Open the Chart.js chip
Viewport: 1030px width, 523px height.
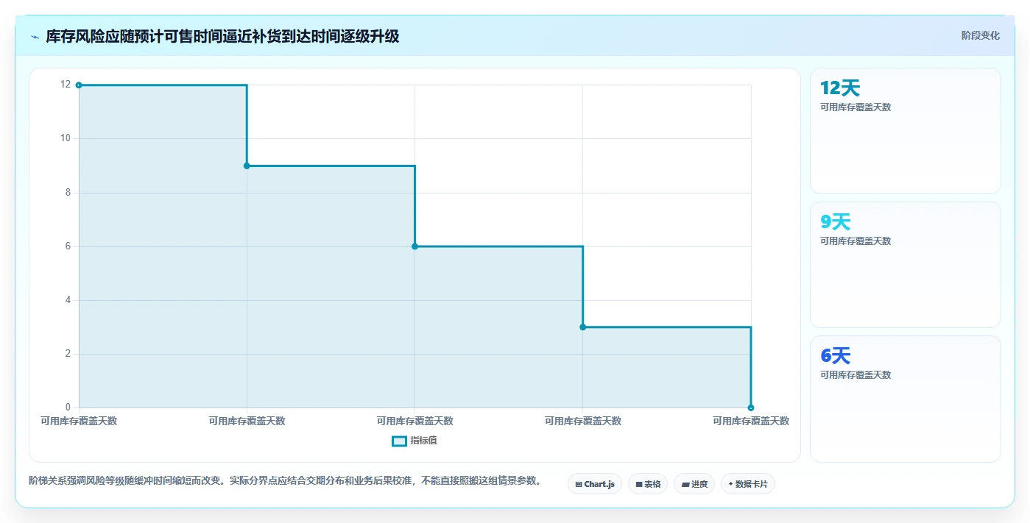pos(595,484)
